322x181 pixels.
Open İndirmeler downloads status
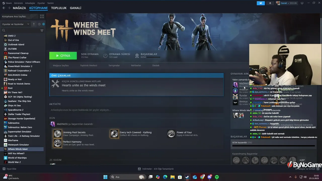tap(156, 169)
